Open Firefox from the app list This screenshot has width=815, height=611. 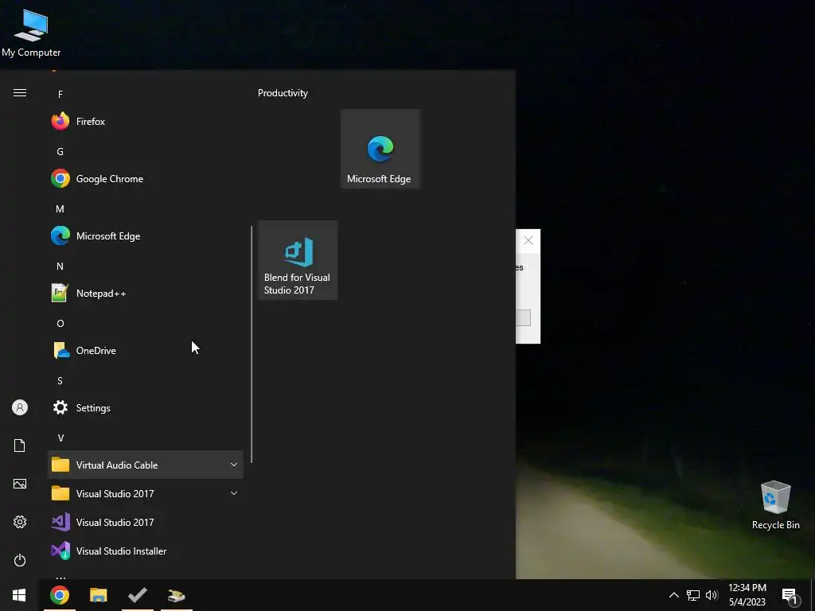pos(145,122)
